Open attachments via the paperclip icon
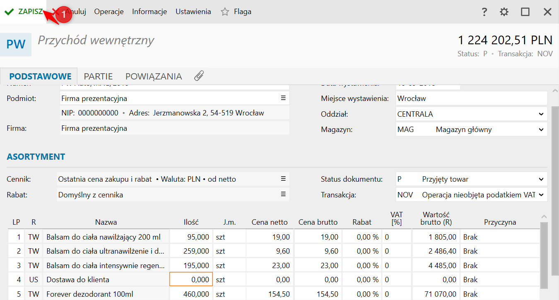 coord(199,76)
